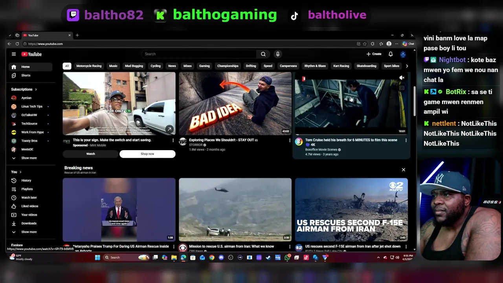Open Home in the sidebar
The image size is (503, 283).
point(30,67)
